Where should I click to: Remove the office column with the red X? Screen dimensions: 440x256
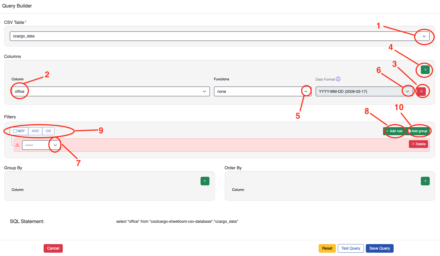click(x=421, y=91)
